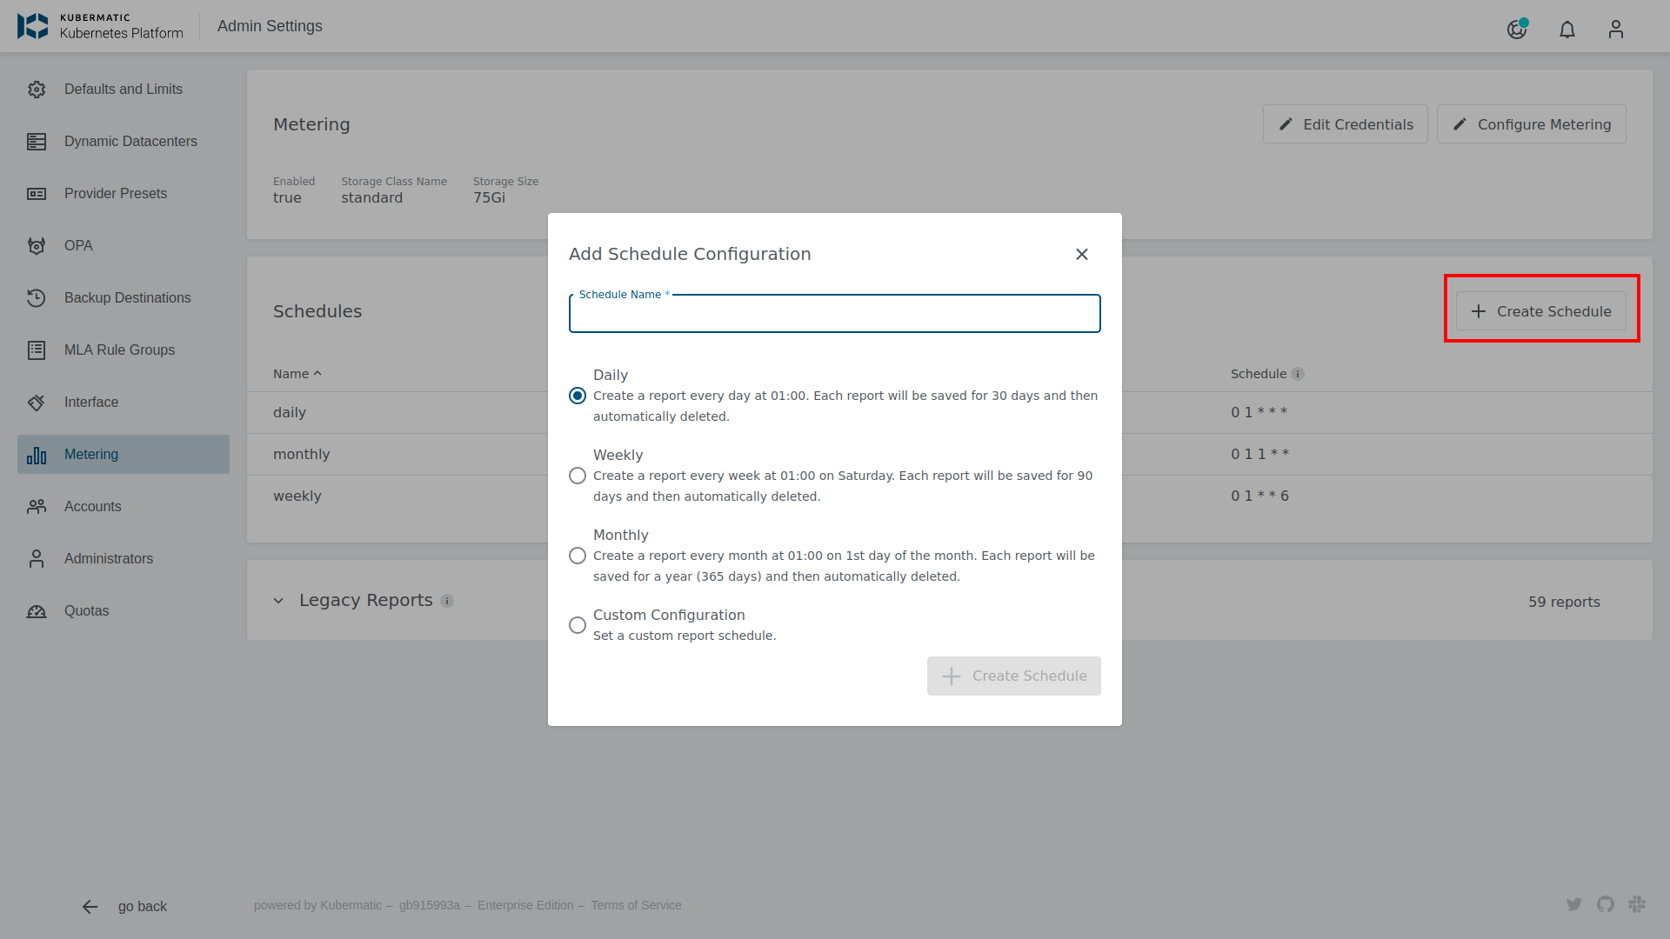Select the Custom Configuration option

[578, 625]
